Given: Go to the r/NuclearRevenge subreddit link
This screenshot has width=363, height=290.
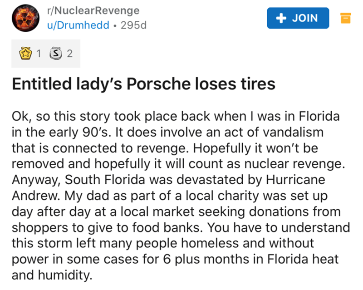Looking at the screenshot, I should tap(93, 10).
